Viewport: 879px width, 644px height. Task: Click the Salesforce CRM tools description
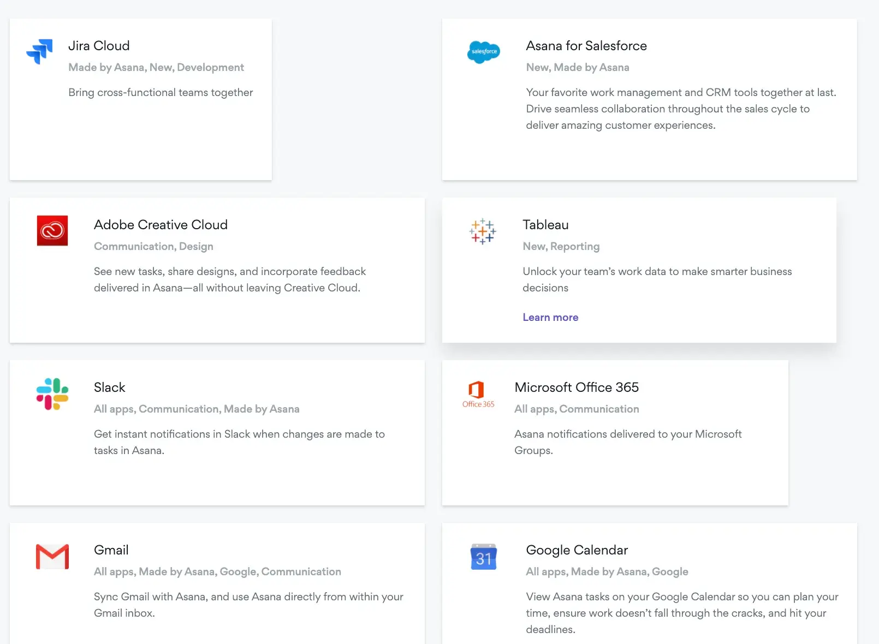pyautogui.click(x=681, y=109)
